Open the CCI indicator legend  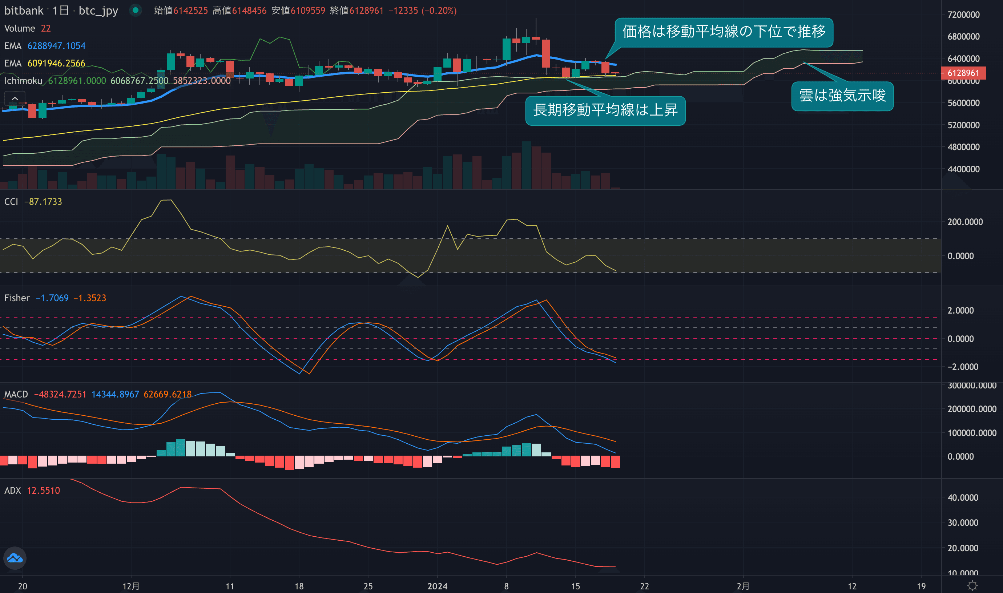pos(11,202)
